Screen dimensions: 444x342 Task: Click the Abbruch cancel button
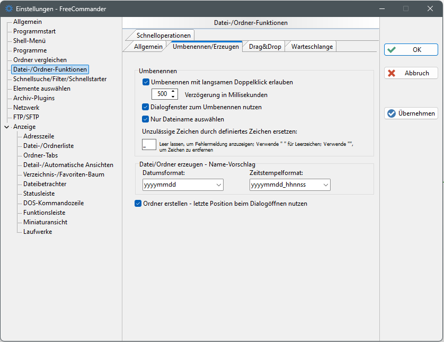[x=411, y=73]
